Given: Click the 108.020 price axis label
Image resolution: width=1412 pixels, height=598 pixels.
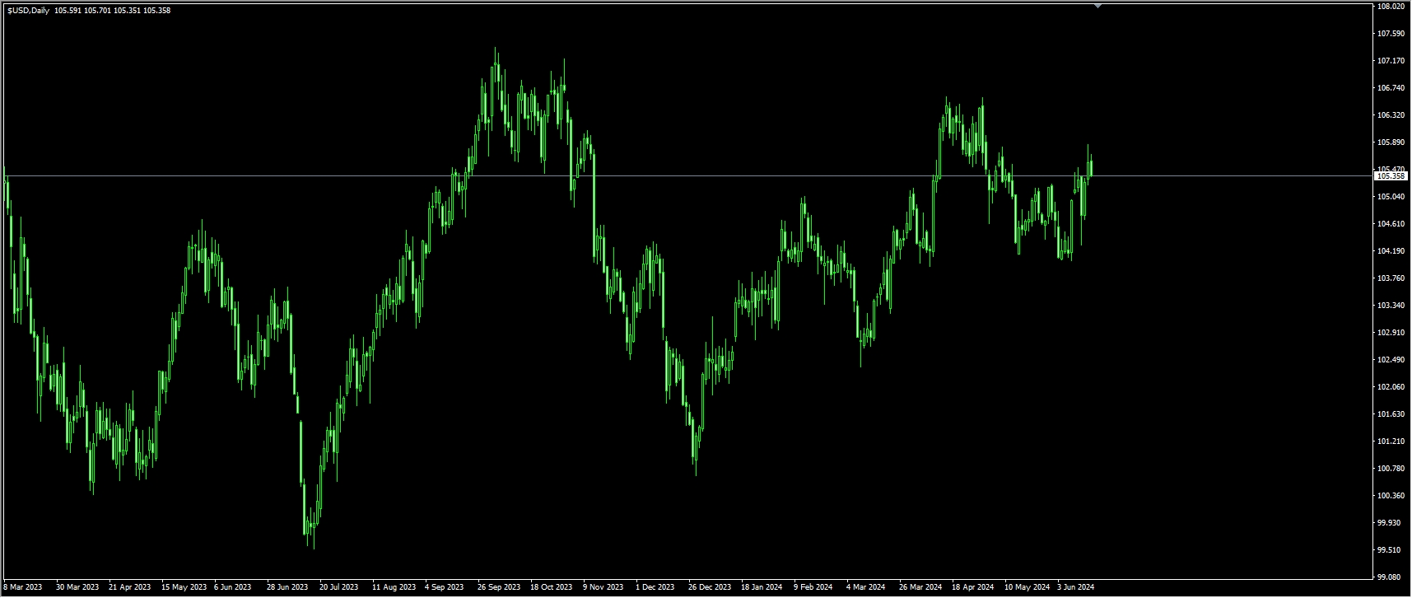Looking at the screenshot, I should click(1391, 7).
